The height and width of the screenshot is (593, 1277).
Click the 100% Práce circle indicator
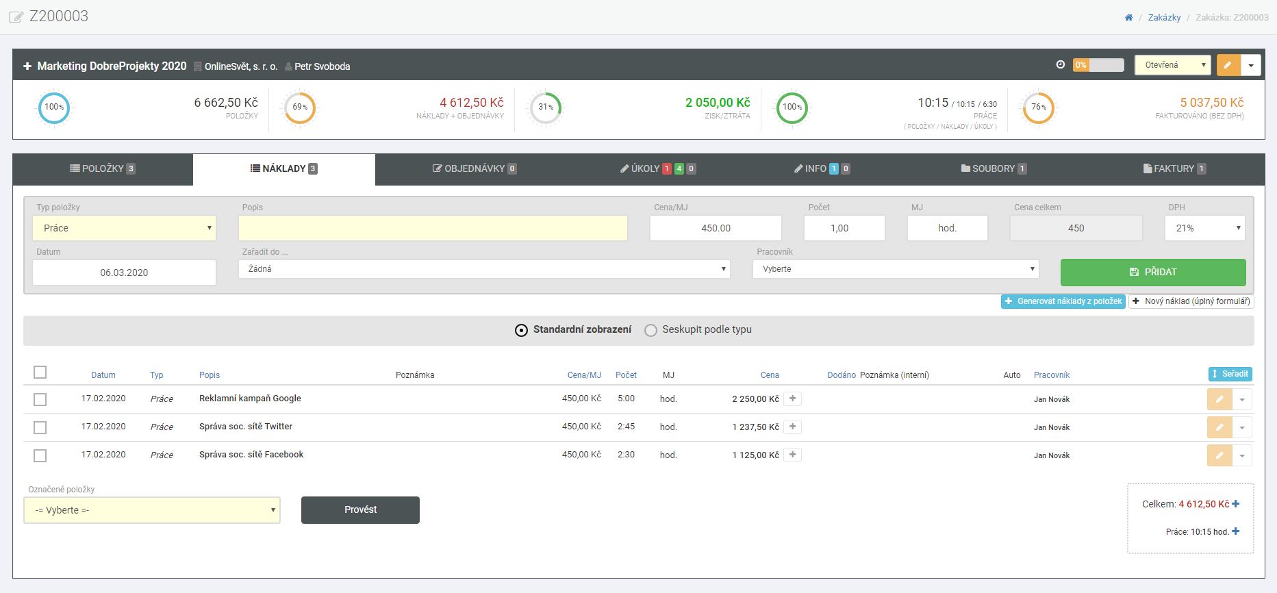(x=792, y=107)
